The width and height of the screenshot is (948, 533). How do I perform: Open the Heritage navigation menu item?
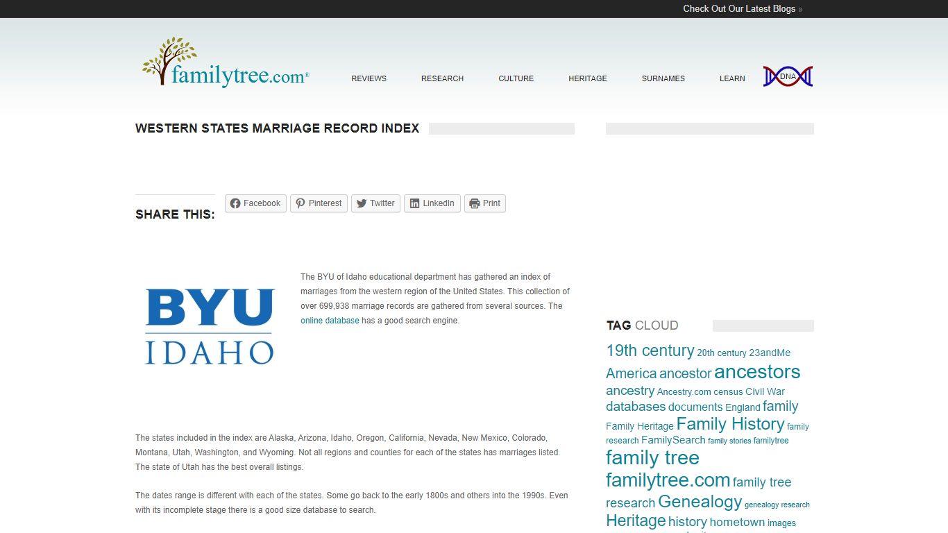(x=587, y=78)
